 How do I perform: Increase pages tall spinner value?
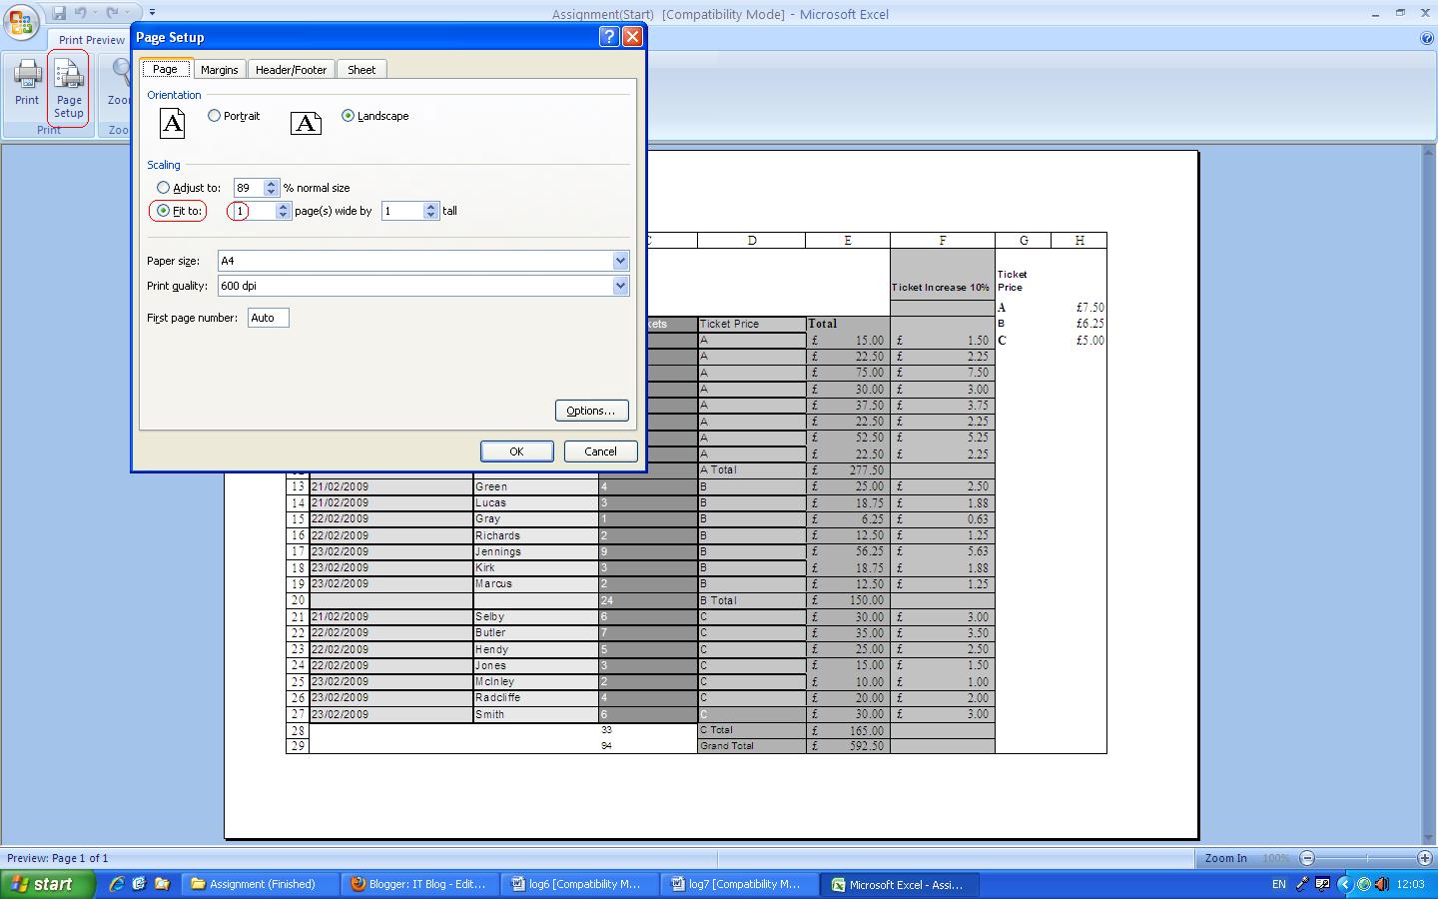(431, 207)
